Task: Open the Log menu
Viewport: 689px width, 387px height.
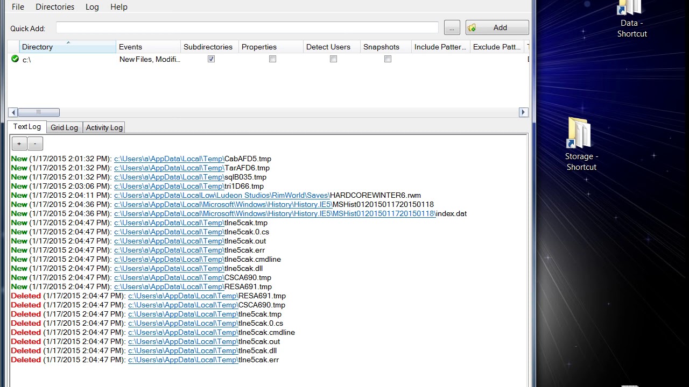Action: (92, 7)
